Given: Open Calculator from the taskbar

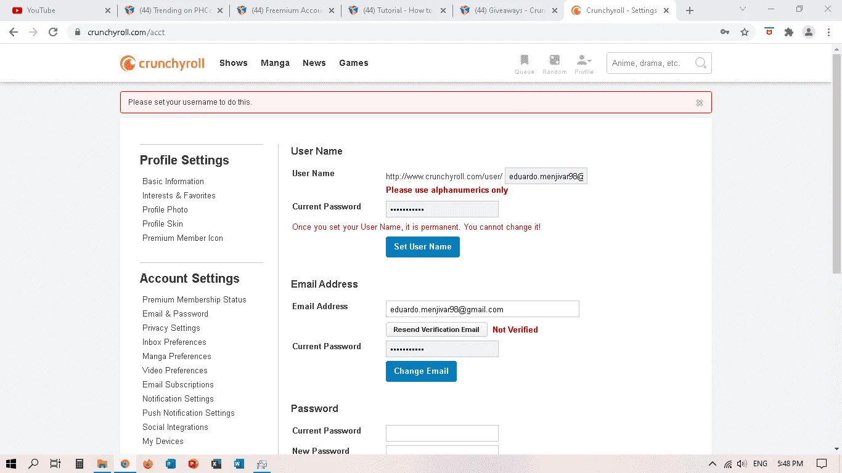Looking at the screenshot, I should (80, 464).
